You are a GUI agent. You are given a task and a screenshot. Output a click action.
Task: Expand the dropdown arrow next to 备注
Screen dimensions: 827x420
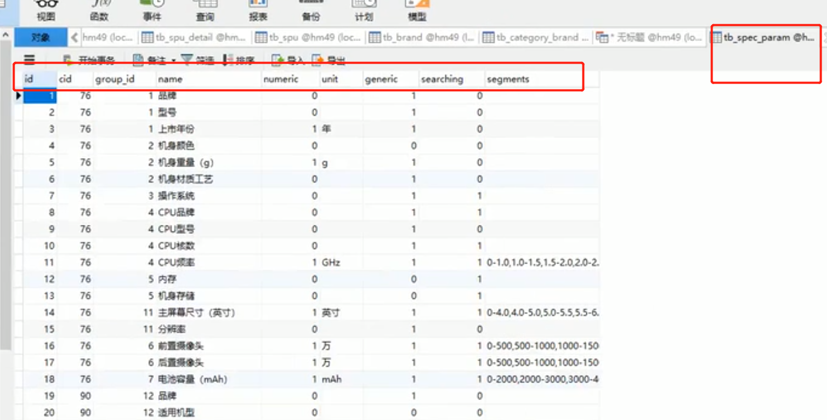173,60
